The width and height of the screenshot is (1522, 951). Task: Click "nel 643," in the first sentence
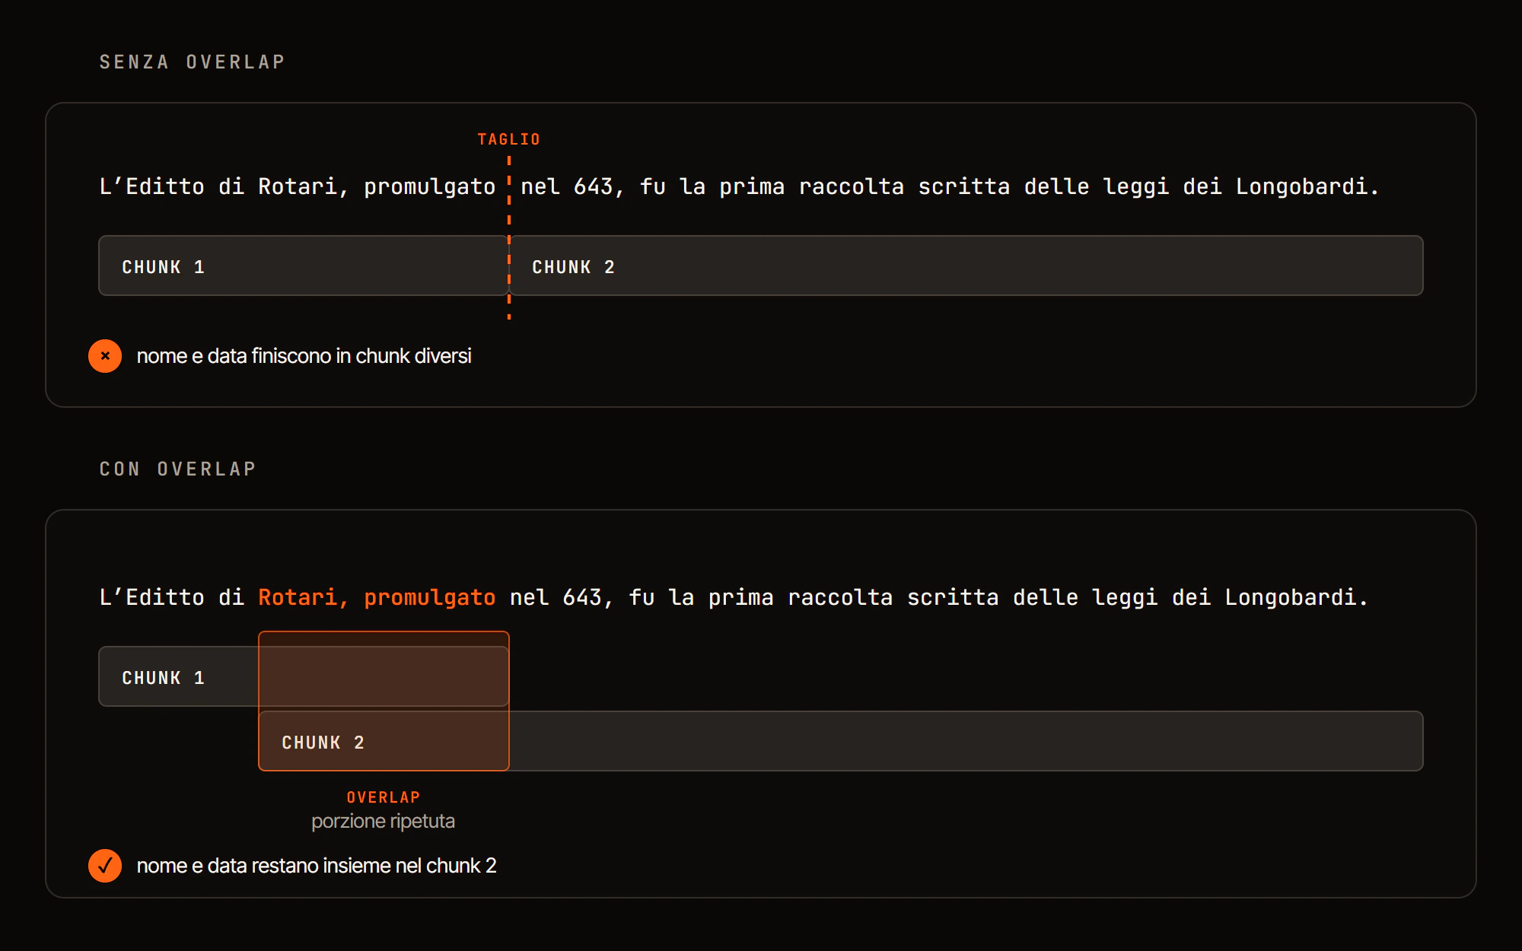(x=573, y=186)
